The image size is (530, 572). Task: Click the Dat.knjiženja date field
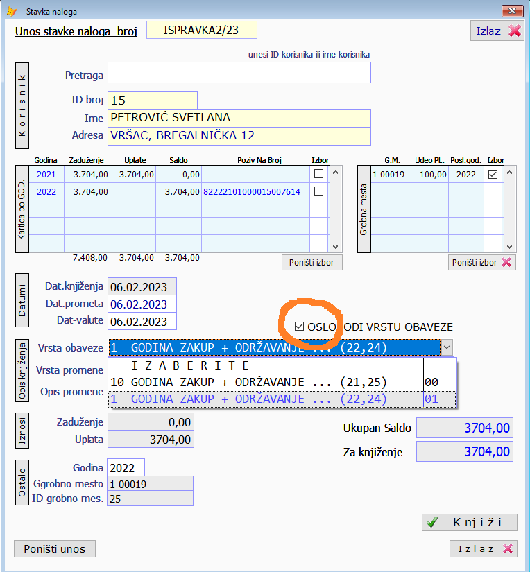142,286
